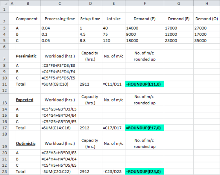Click the Expected heading cell
220x175 pixels.
tap(28, 100)
